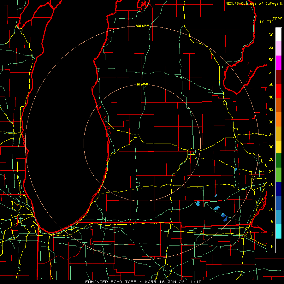
Task: Click the legend value "54"
Action: pyautogui.click(x=271, y=72)
